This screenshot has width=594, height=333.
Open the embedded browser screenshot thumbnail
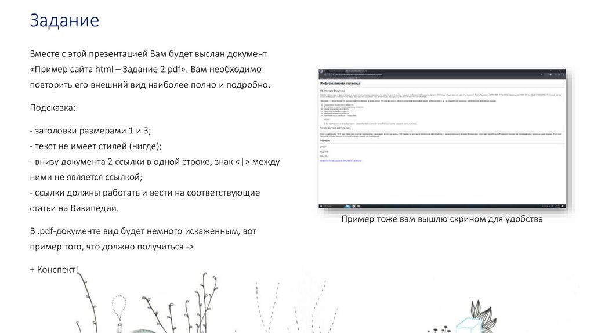[442, 139]
